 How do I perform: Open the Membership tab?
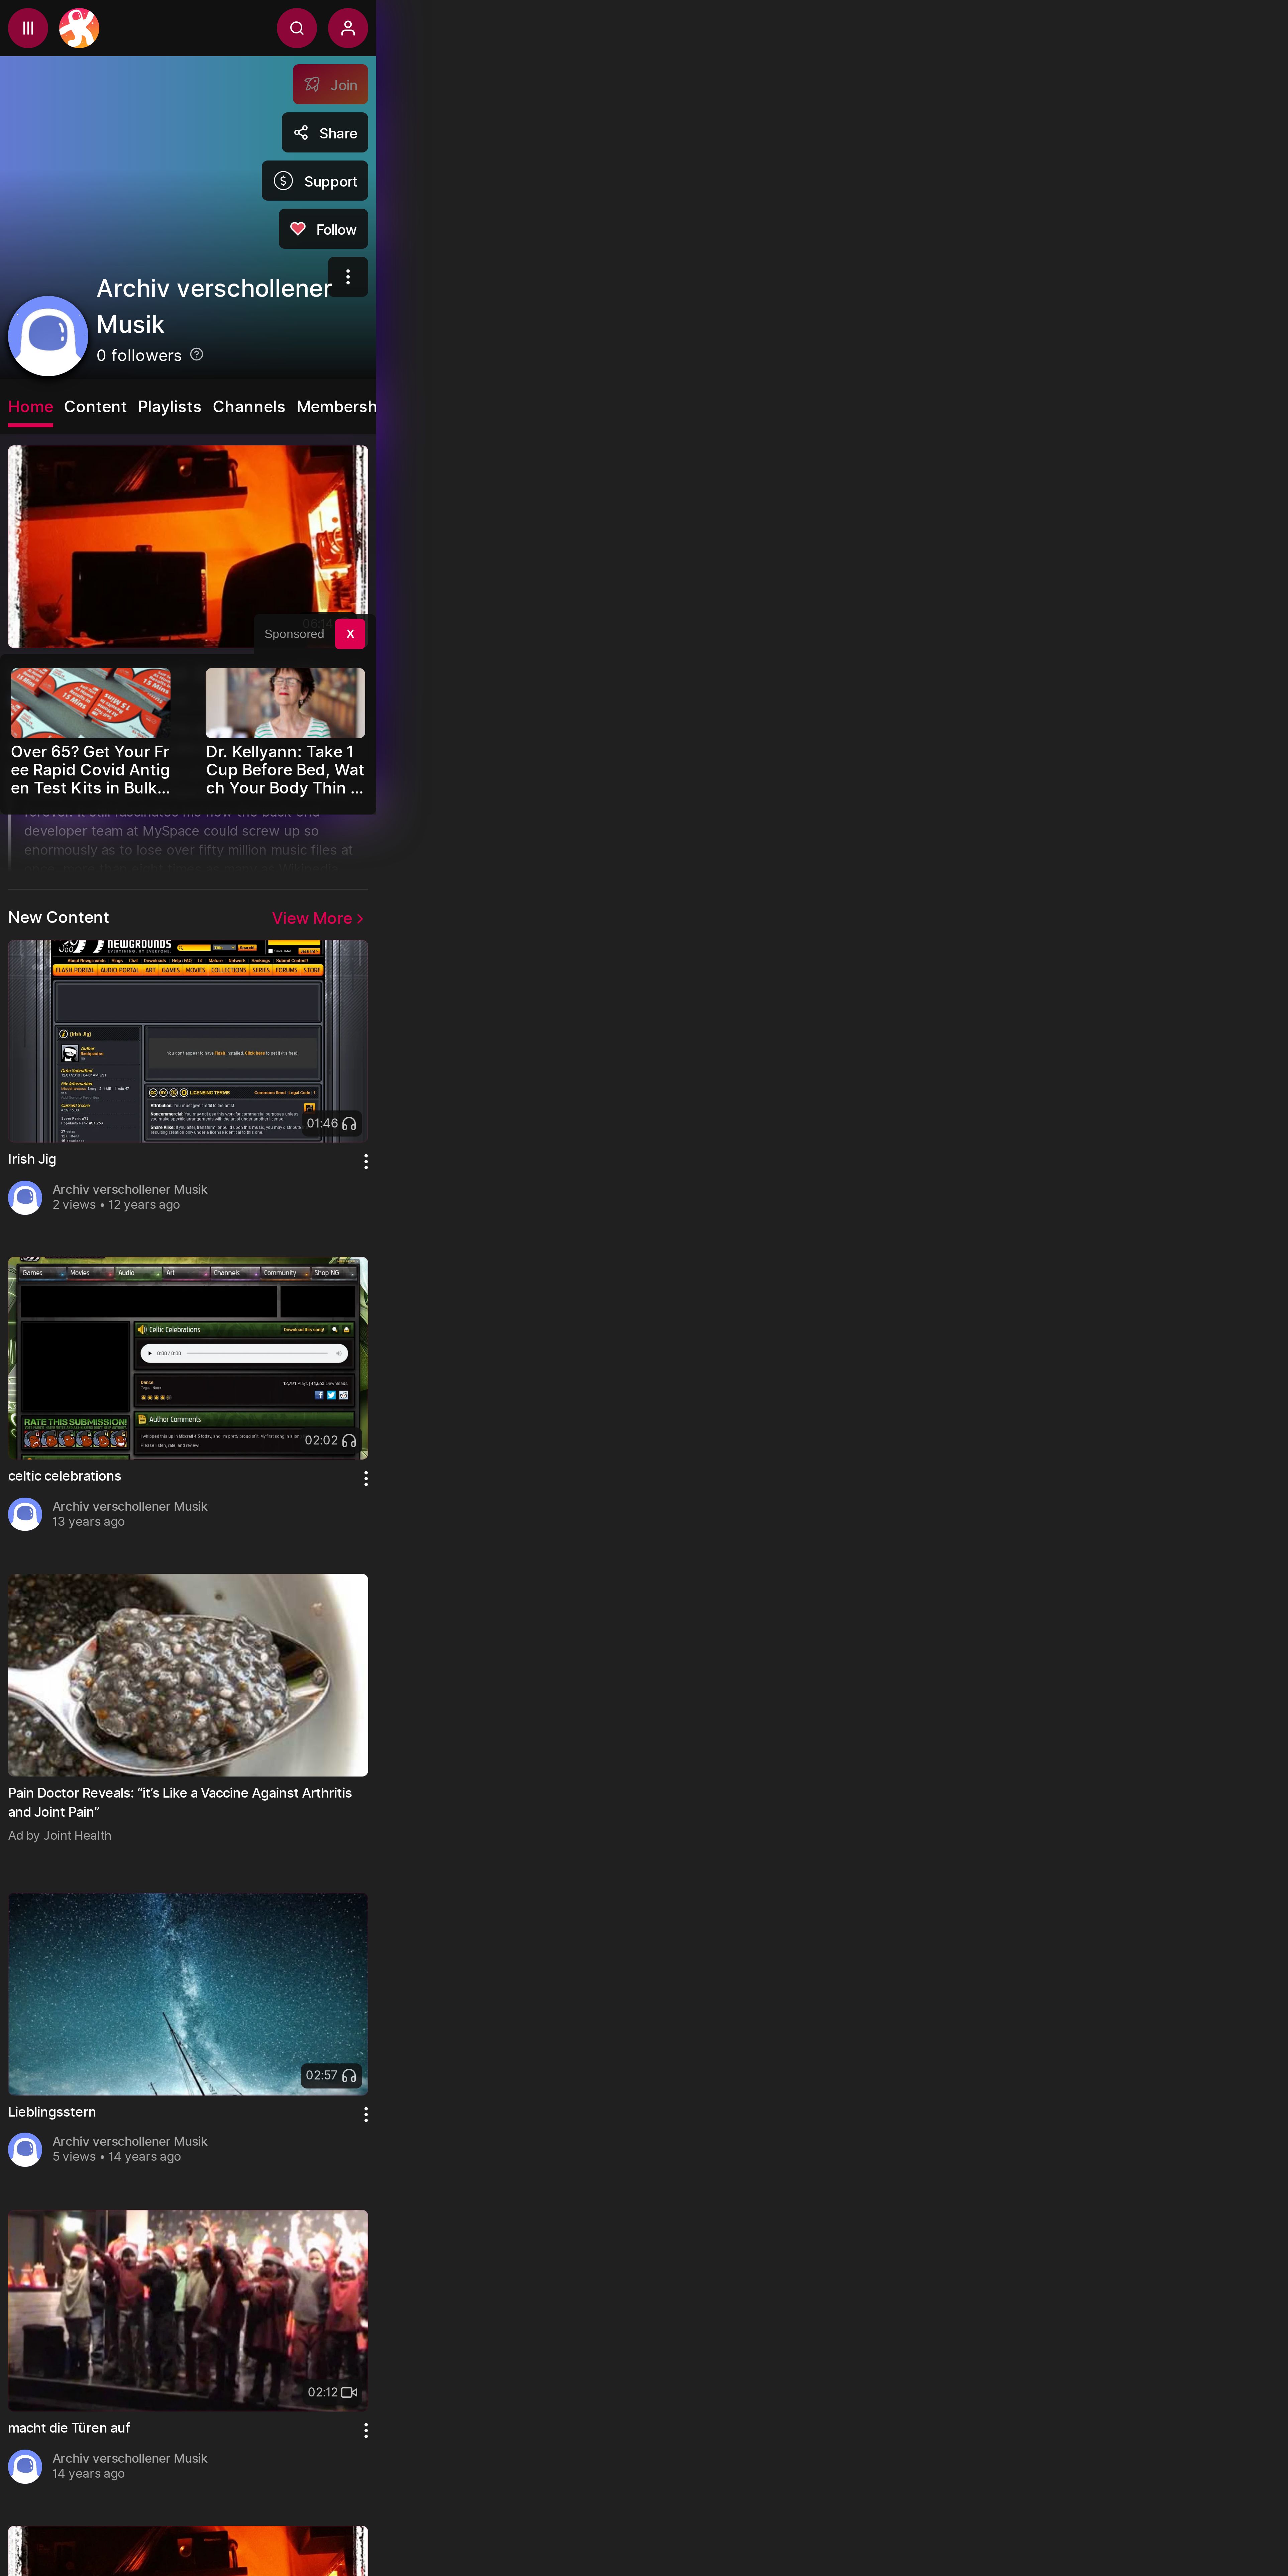pyautogui.click(x=336, y=407)
